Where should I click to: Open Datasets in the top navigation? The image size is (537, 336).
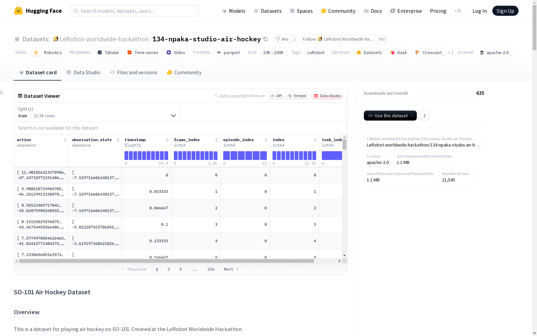click(267, 11)
